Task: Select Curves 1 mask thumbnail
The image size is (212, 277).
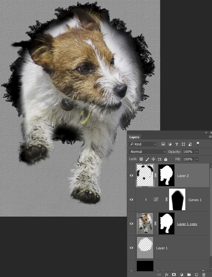Action: [177, 199]
